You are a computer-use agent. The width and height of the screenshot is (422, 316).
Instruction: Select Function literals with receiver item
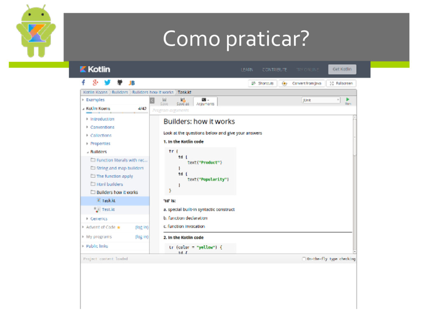point(122,160)
